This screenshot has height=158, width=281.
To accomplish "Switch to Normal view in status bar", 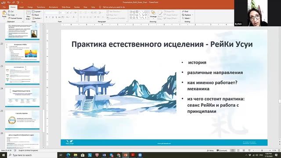I will tap(233, 151).
